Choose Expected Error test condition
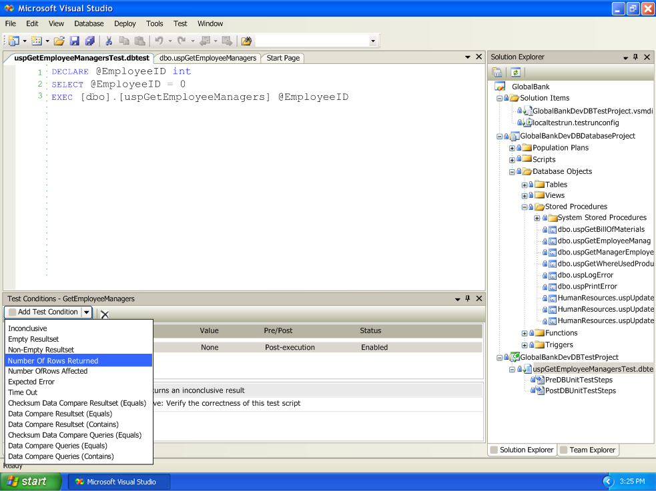Screen dimensions: 656x491 click(79, 382)
